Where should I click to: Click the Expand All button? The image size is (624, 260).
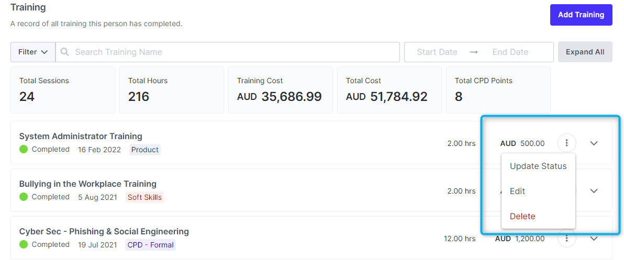(585, 52)
